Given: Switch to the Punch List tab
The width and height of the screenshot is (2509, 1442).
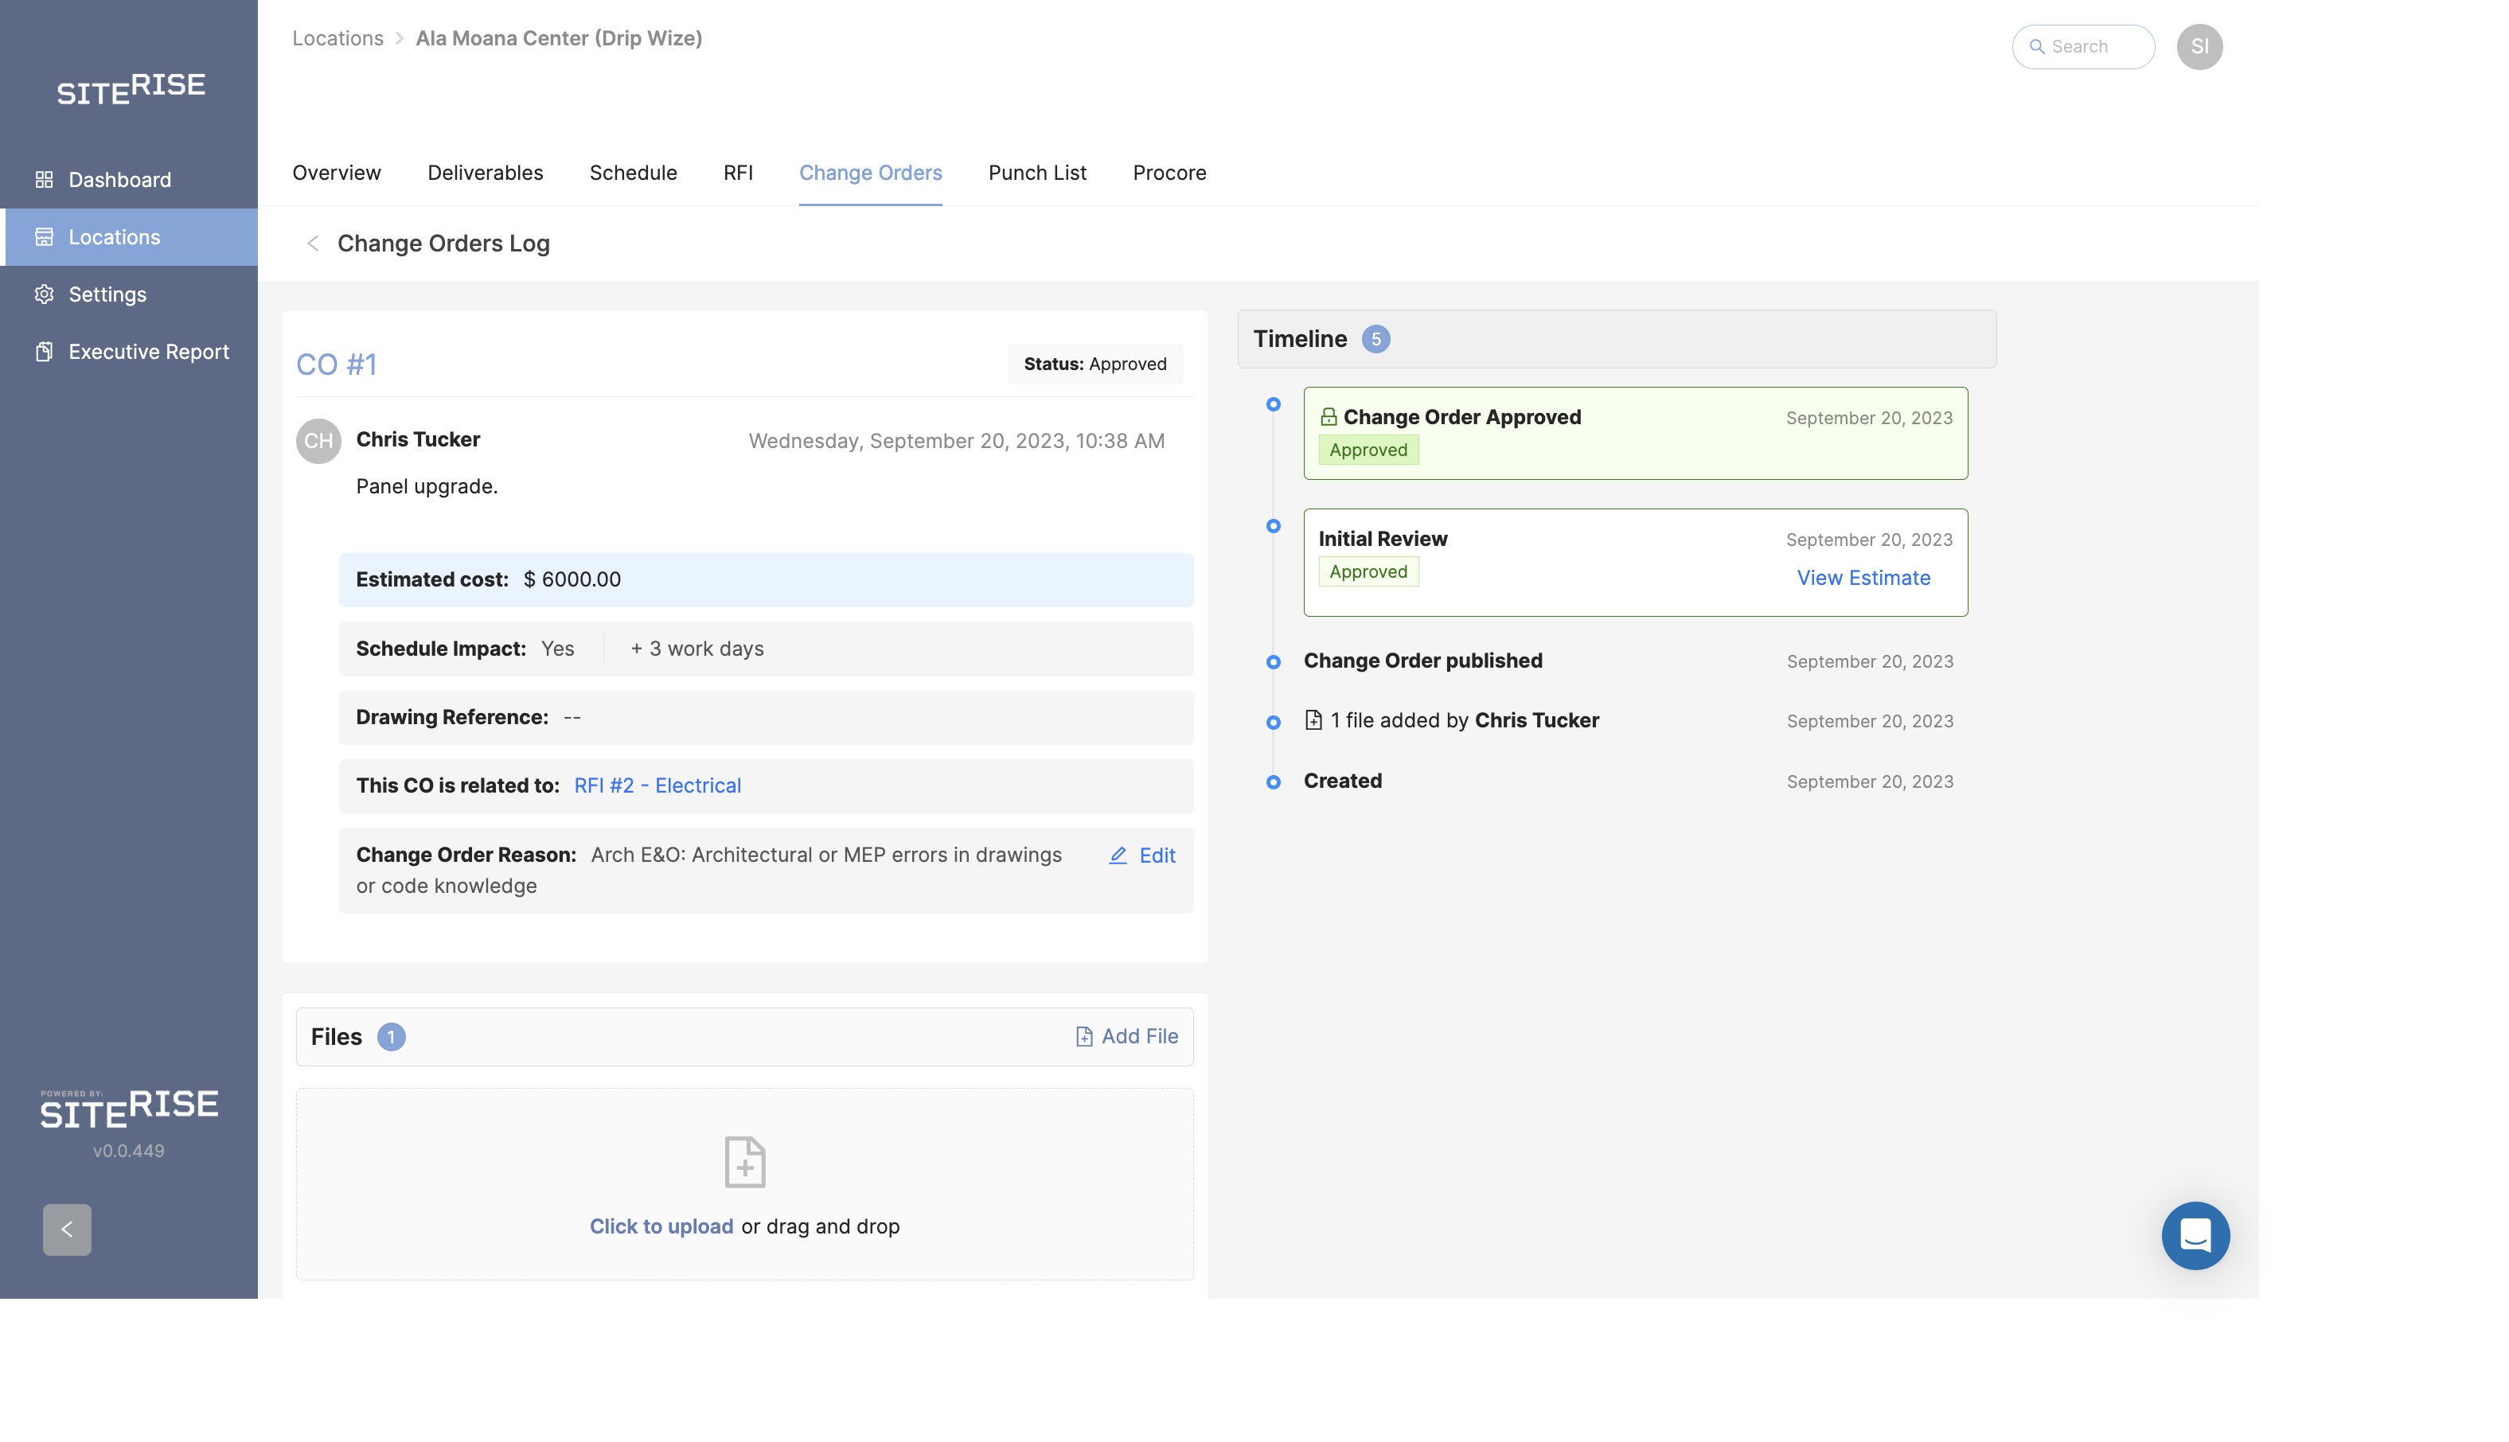Looking at the screenshot, I should click(x=1036, y=173).
